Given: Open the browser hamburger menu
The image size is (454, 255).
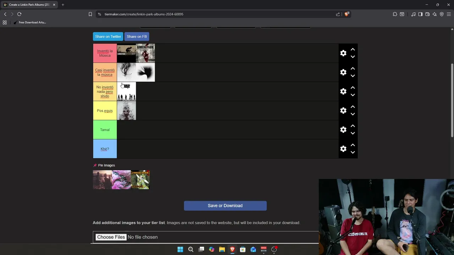Looking at the screenshot, I should (x=449, y=14).
